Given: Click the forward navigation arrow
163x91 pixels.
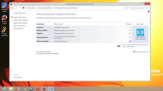Looking at the screenshot, I should 16,8.
